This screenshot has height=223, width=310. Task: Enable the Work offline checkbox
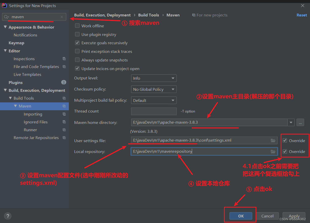[x=77, y=26]
